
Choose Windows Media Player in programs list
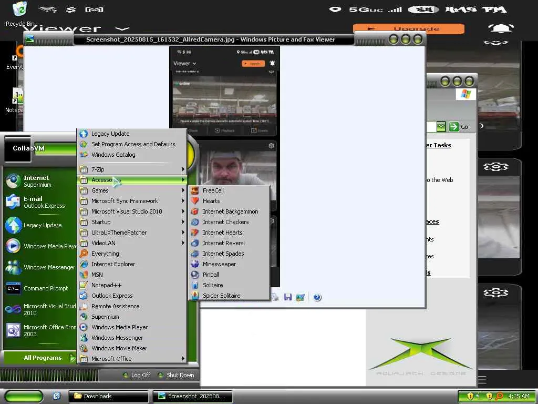(x=132, y=327)
